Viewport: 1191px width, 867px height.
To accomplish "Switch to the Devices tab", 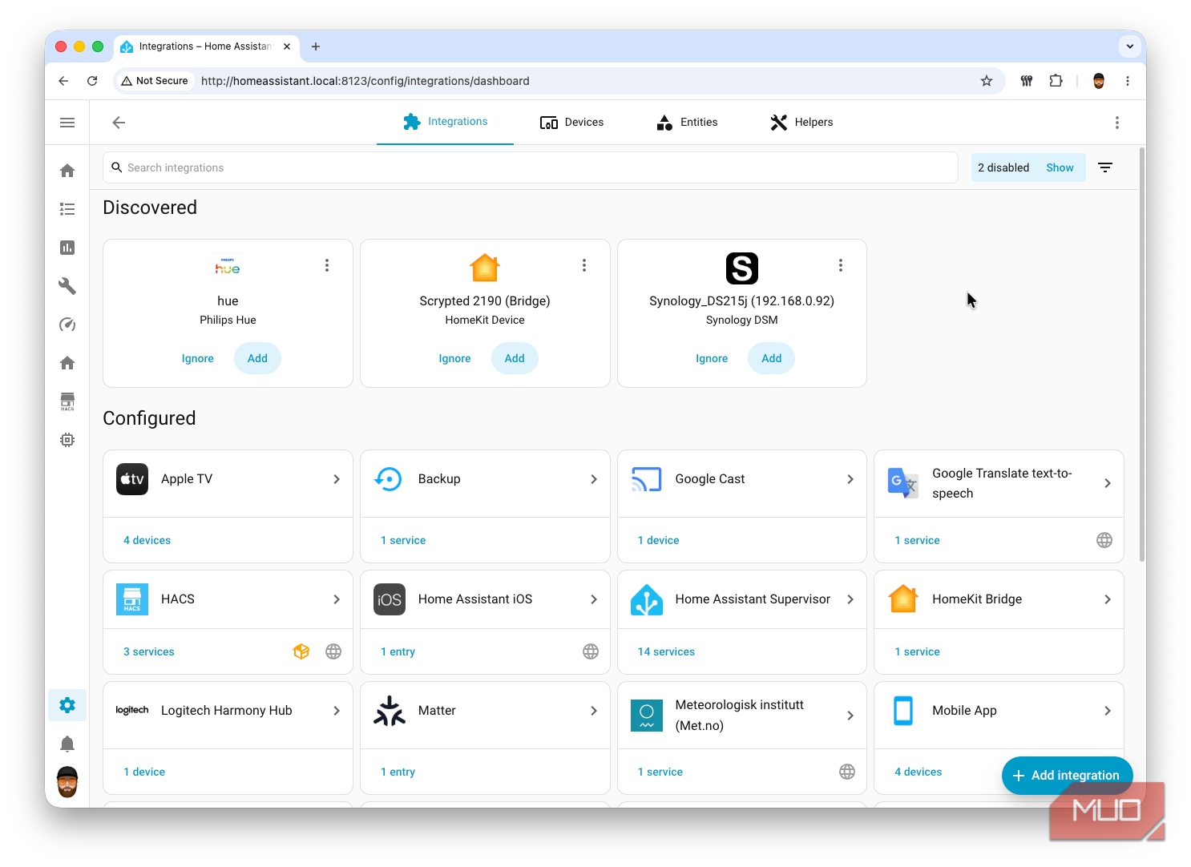I will click(572, 123).
